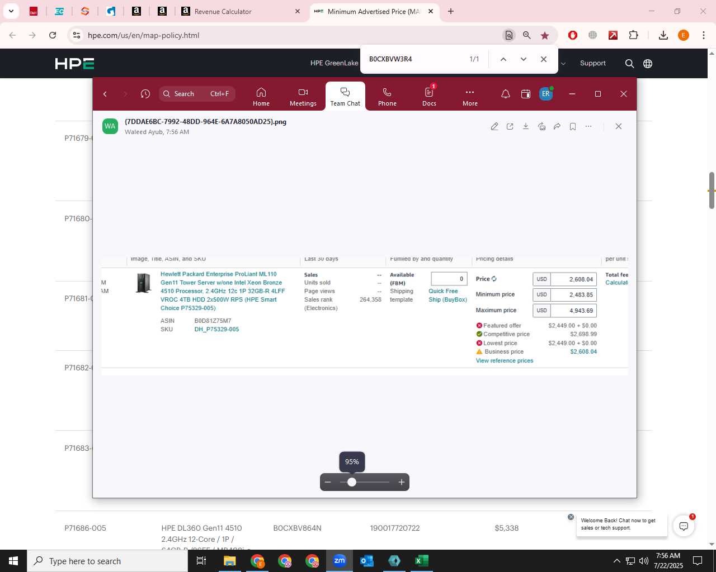The height and width of the screenshot is (572, 716).
Task: Click Zoom's history clock icon
Action: click(145, 94)
